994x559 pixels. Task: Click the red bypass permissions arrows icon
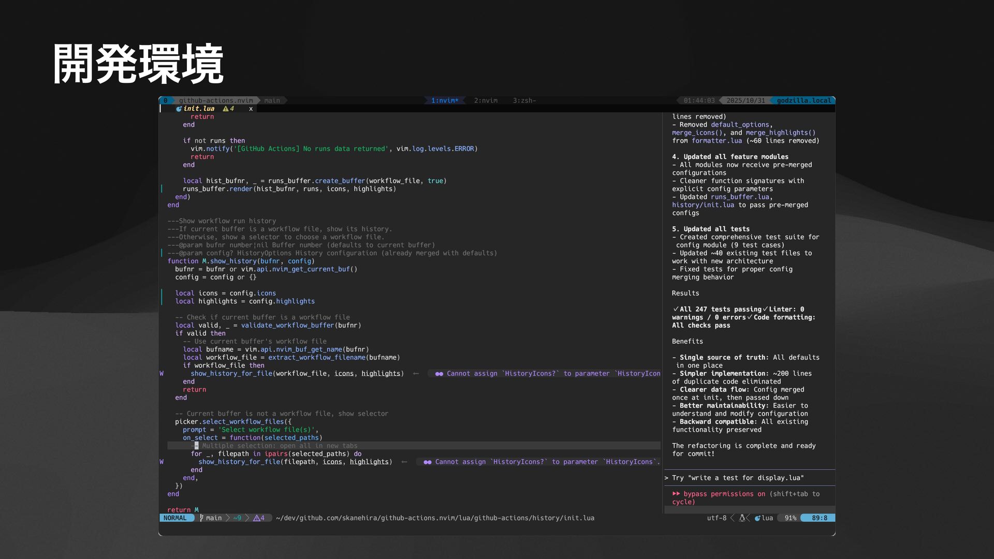pyautogui.click(x=676, y=494)
